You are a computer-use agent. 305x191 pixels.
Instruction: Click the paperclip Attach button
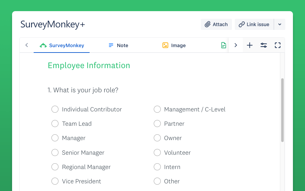click(x=216, y=25)
